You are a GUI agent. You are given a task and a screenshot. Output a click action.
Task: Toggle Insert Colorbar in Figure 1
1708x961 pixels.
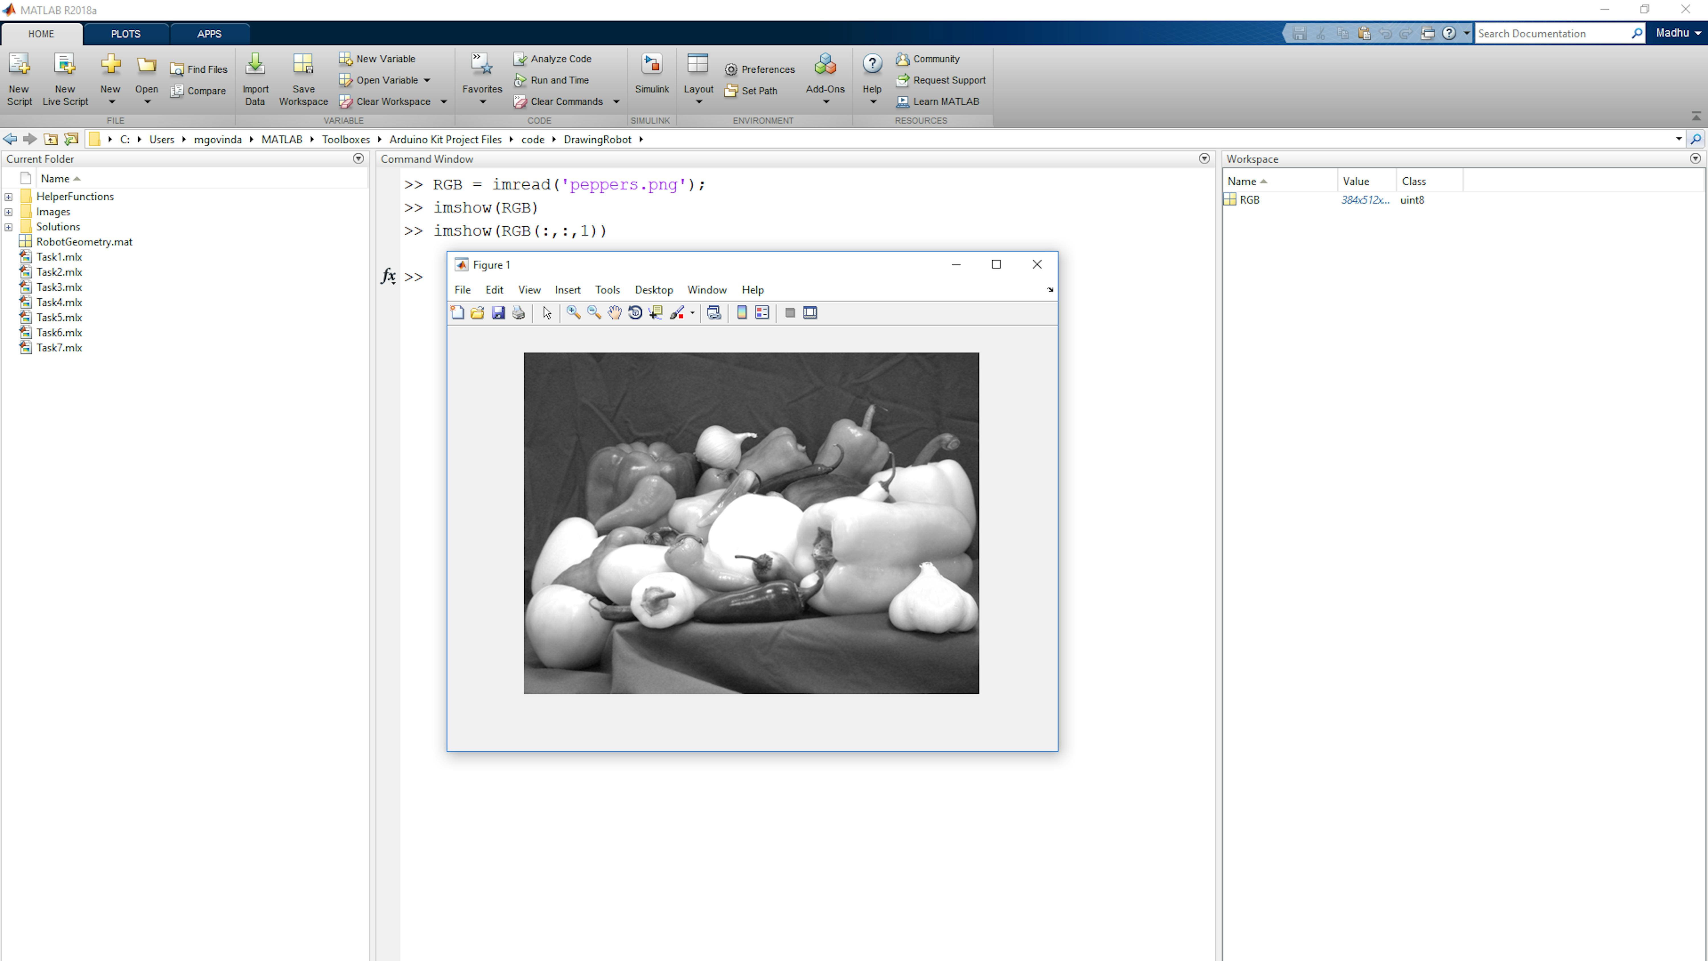(x=742, y=313)
